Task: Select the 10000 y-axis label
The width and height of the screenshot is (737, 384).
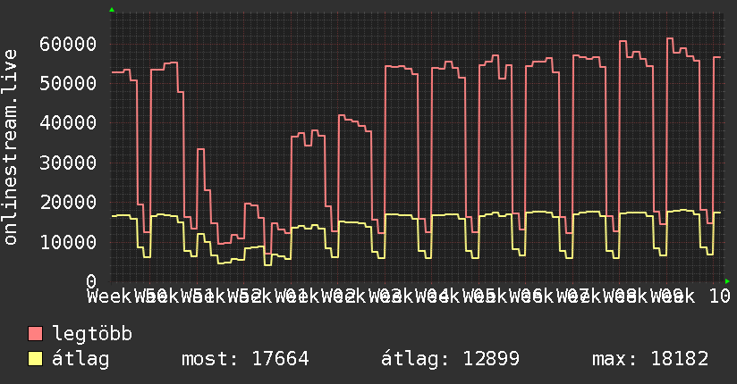Action: coord(68,242)
